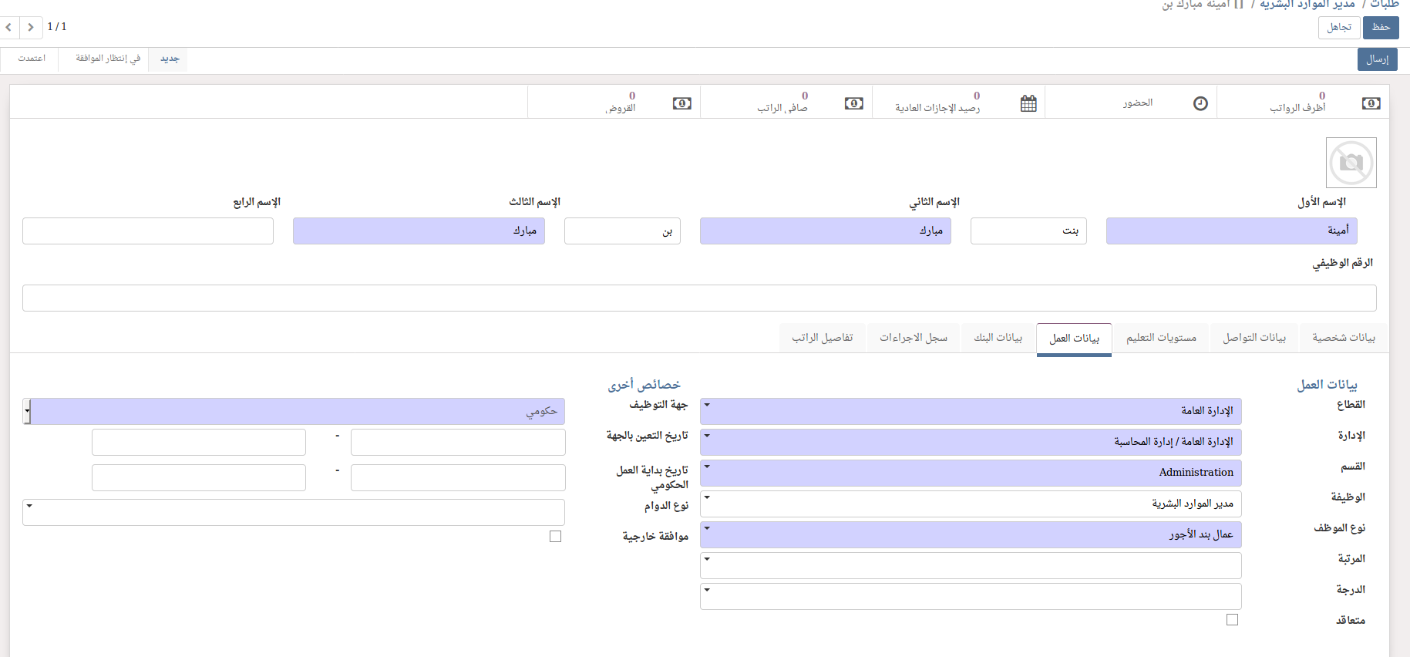Toggle the متعاقد checkbox
The height and width of the screenshot is (657, 1410).
tap(1232, 620)
